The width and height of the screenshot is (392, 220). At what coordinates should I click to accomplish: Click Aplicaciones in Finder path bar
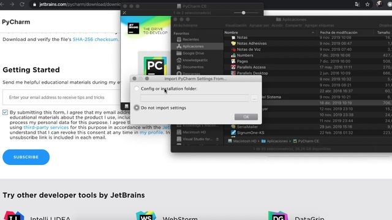point(274,141)
